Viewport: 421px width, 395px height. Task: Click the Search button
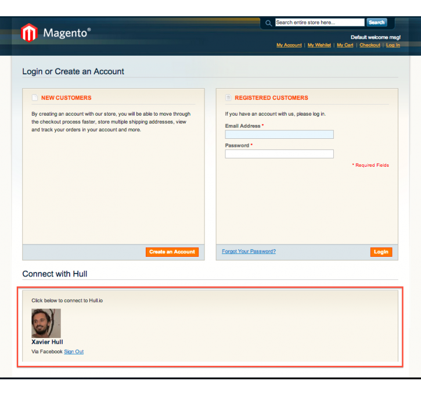click(x=376, y=23)
